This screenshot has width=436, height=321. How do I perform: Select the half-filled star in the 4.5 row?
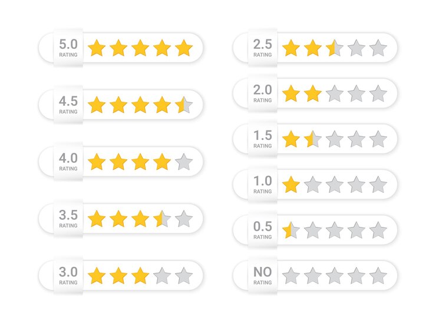(184, 105)
